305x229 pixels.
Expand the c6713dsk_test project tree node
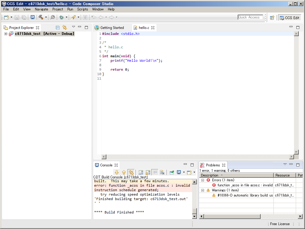(6, 34)
